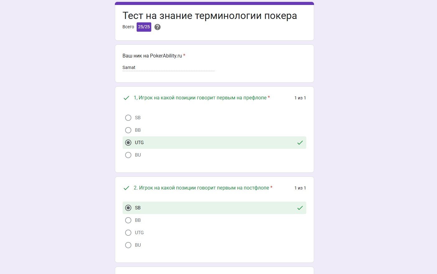Click the correct-answer checkmark in the UTG row

click(300, 143)
